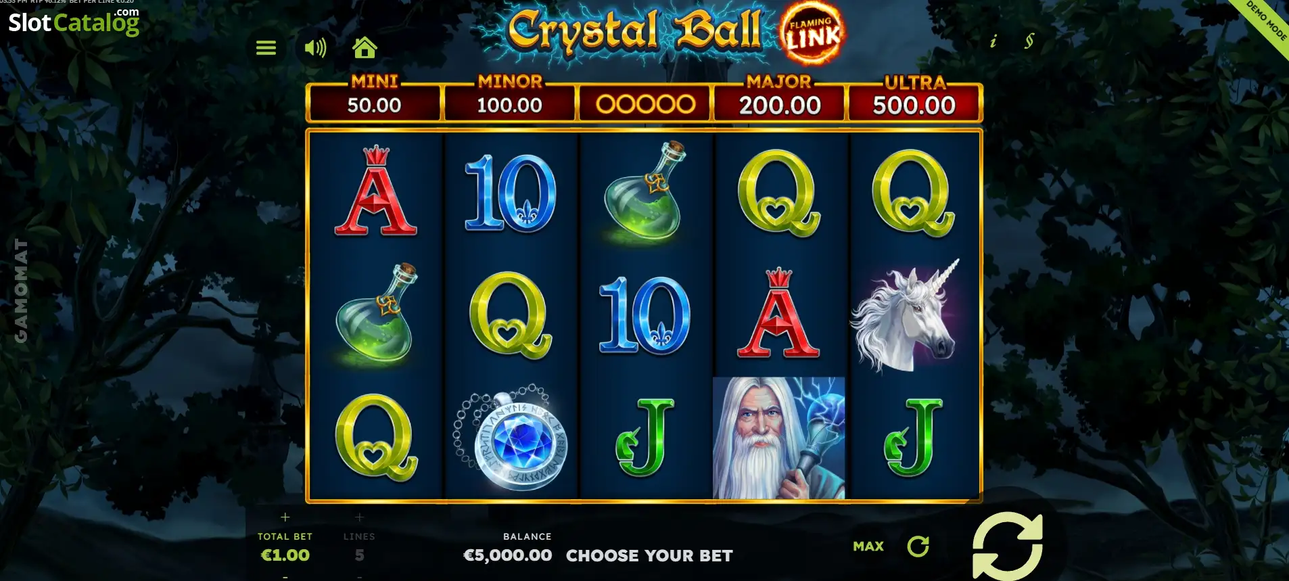Open the paytable paragraph-symbol icon
The width and height of the screenshot is (1289, 581).
1029,41
